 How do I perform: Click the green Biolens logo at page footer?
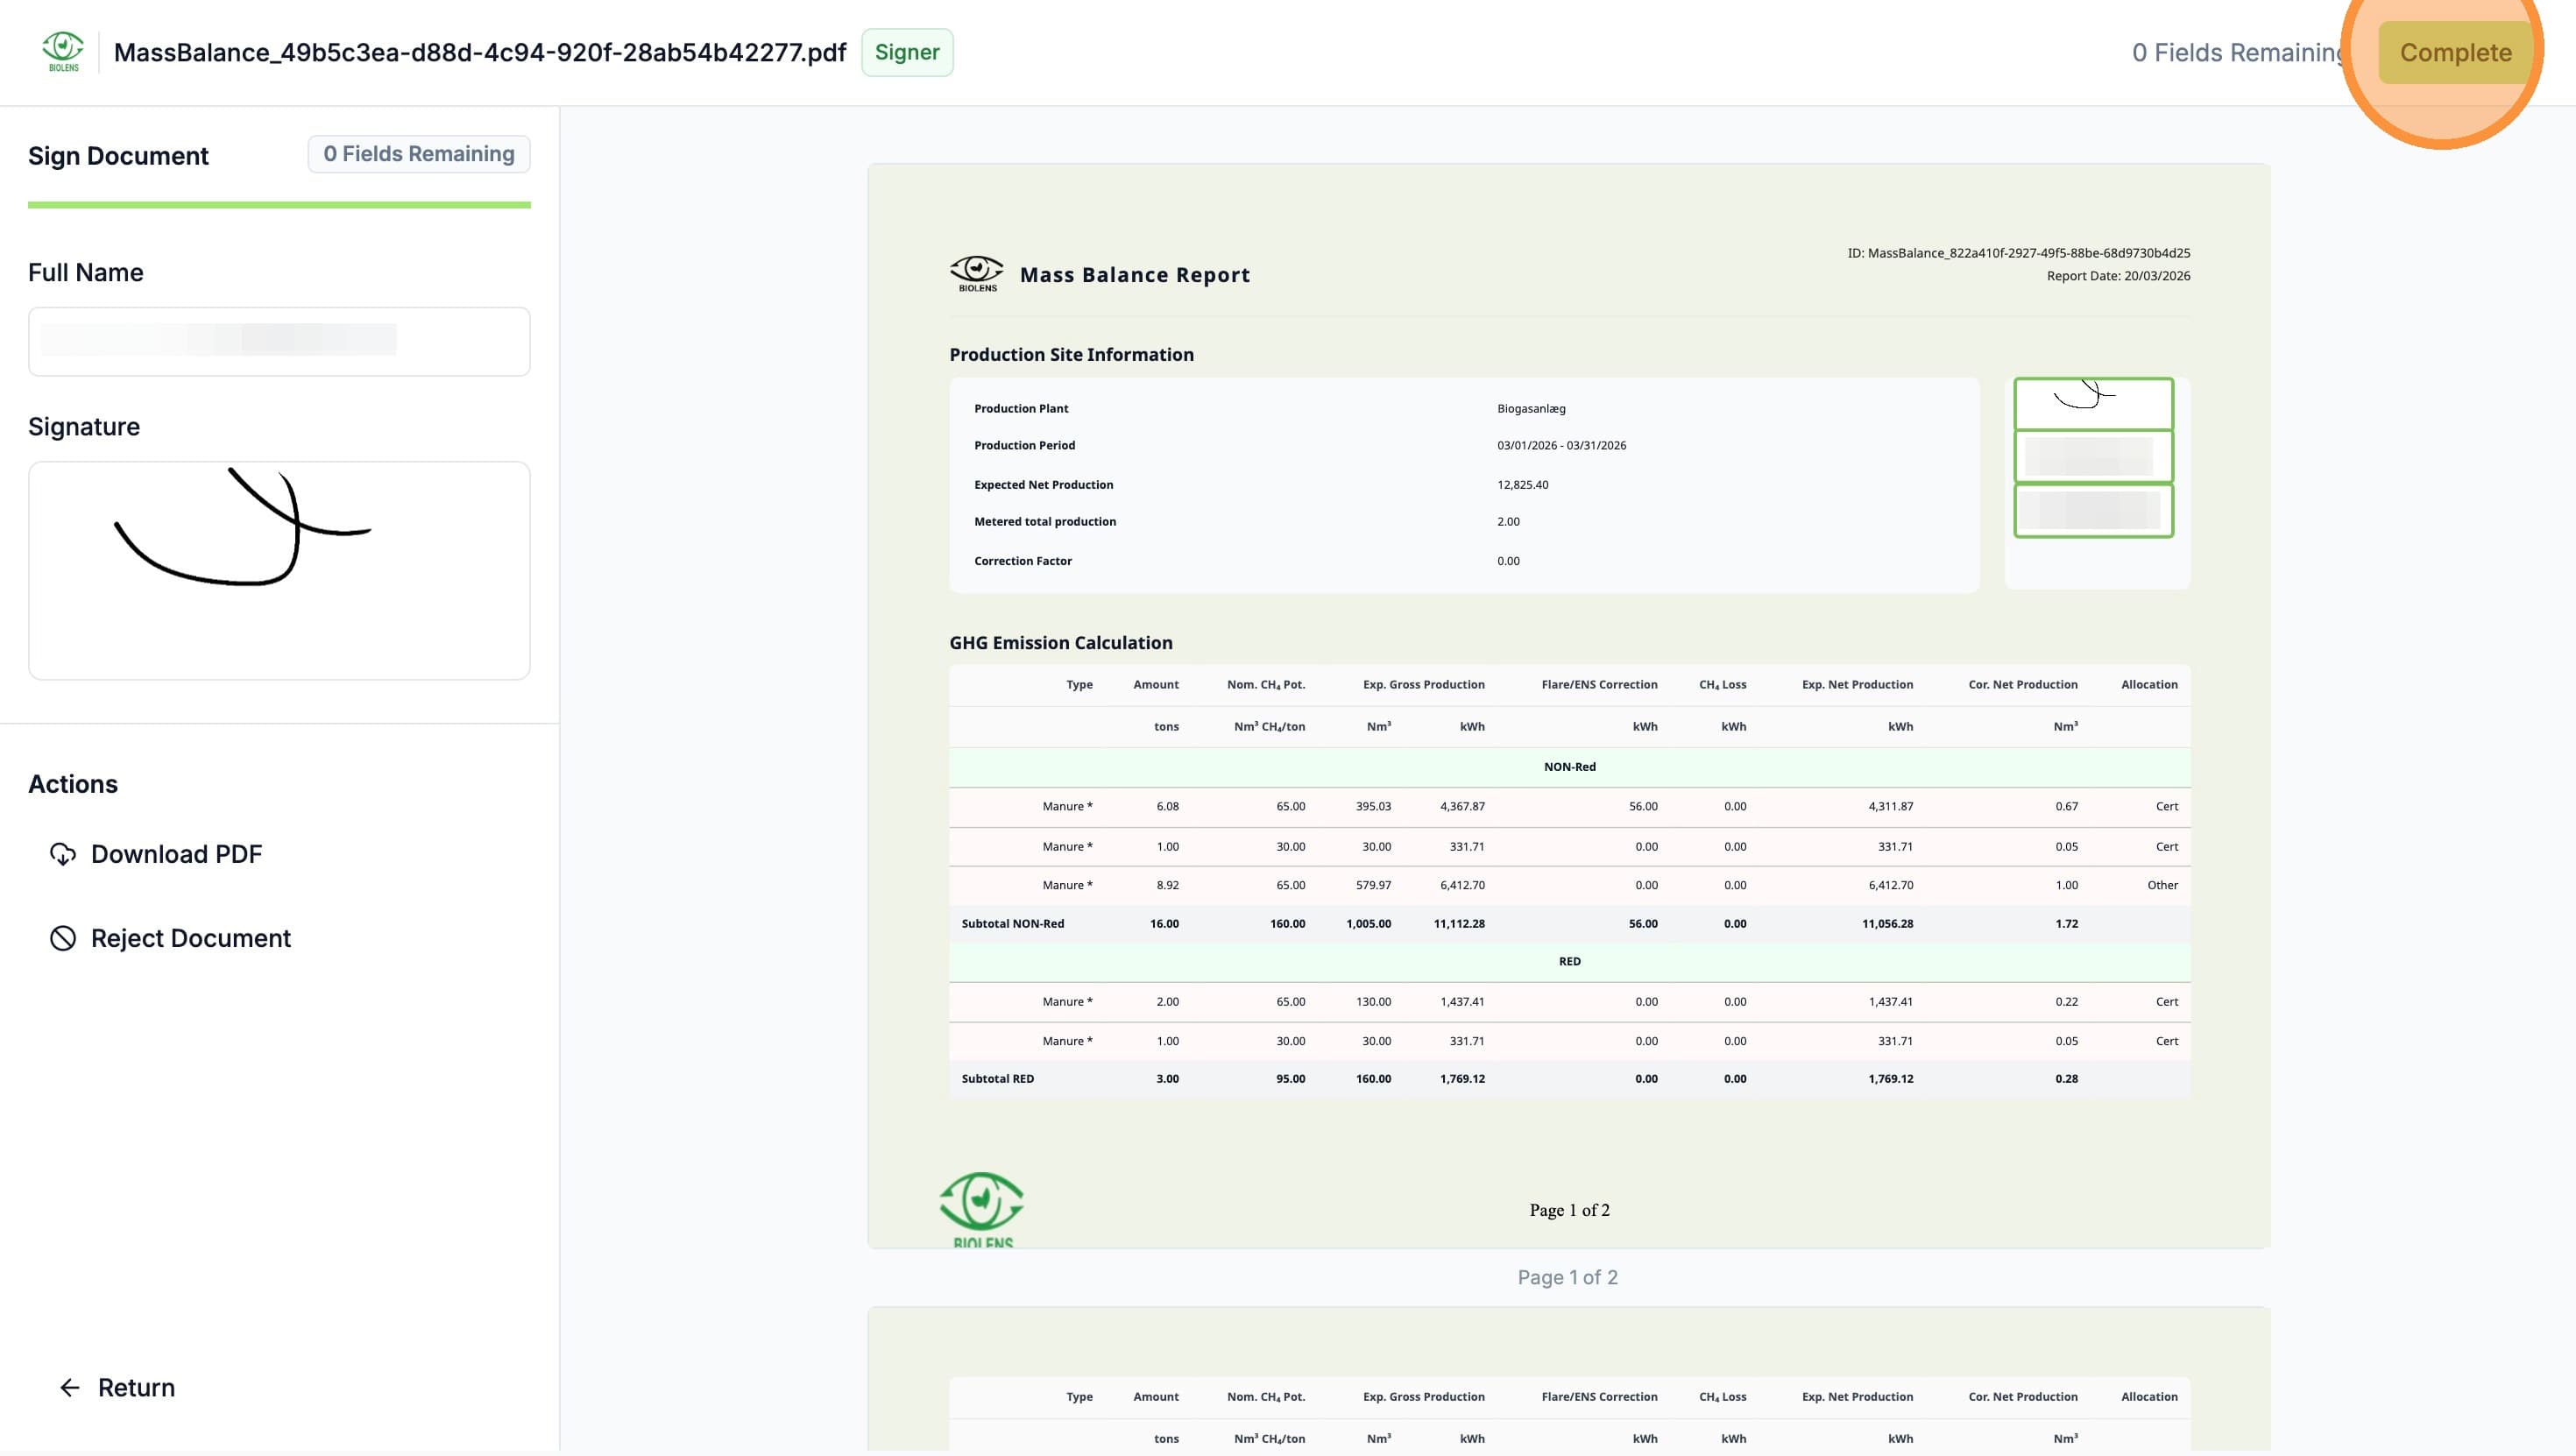tap(982, 1209)
